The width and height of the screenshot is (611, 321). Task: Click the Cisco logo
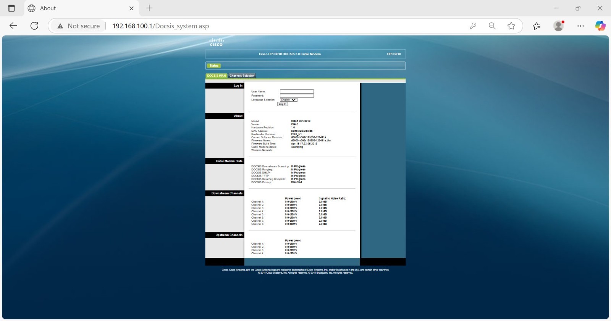tap(216, 42)
